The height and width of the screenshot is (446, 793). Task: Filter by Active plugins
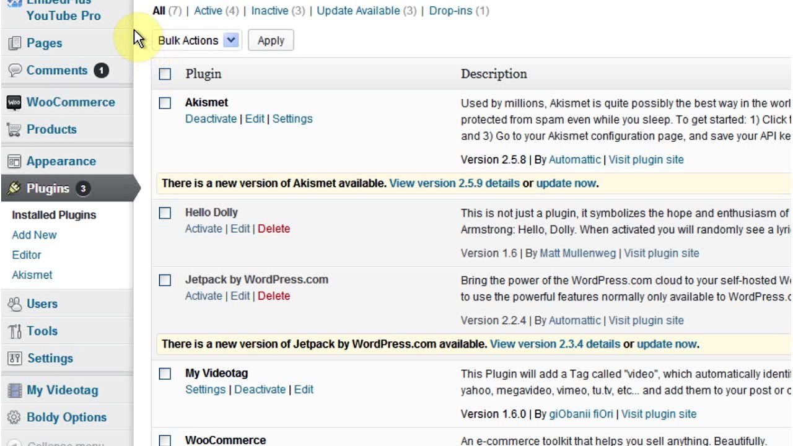[208, 11]
